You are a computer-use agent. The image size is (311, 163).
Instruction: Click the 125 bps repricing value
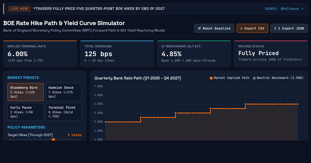tap(98, 54)
